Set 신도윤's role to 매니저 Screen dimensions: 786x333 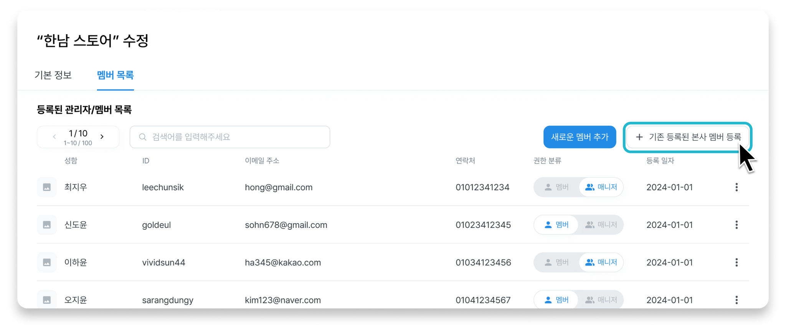click(x=601, y=225)
